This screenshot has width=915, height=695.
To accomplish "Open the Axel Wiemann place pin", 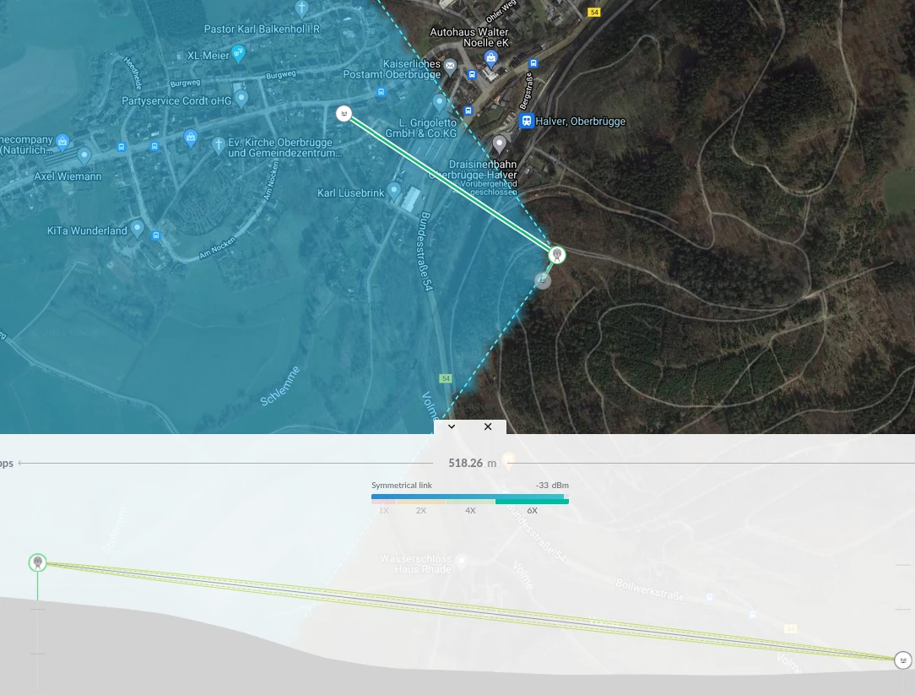I will pos(84,156).
